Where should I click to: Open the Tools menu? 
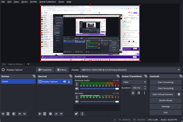pyautogui.click(x=61, y=2)
